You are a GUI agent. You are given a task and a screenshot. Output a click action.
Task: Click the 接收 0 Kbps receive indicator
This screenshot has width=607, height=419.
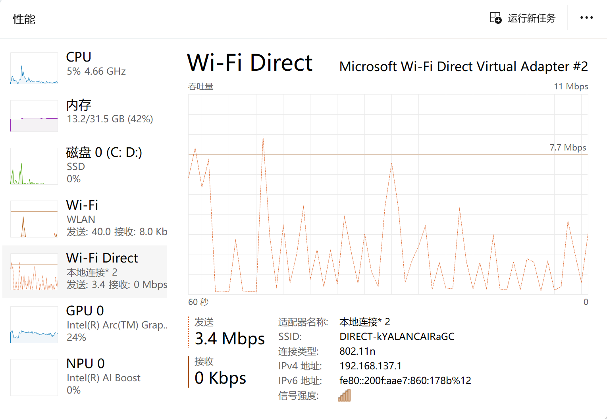point(220,371)
